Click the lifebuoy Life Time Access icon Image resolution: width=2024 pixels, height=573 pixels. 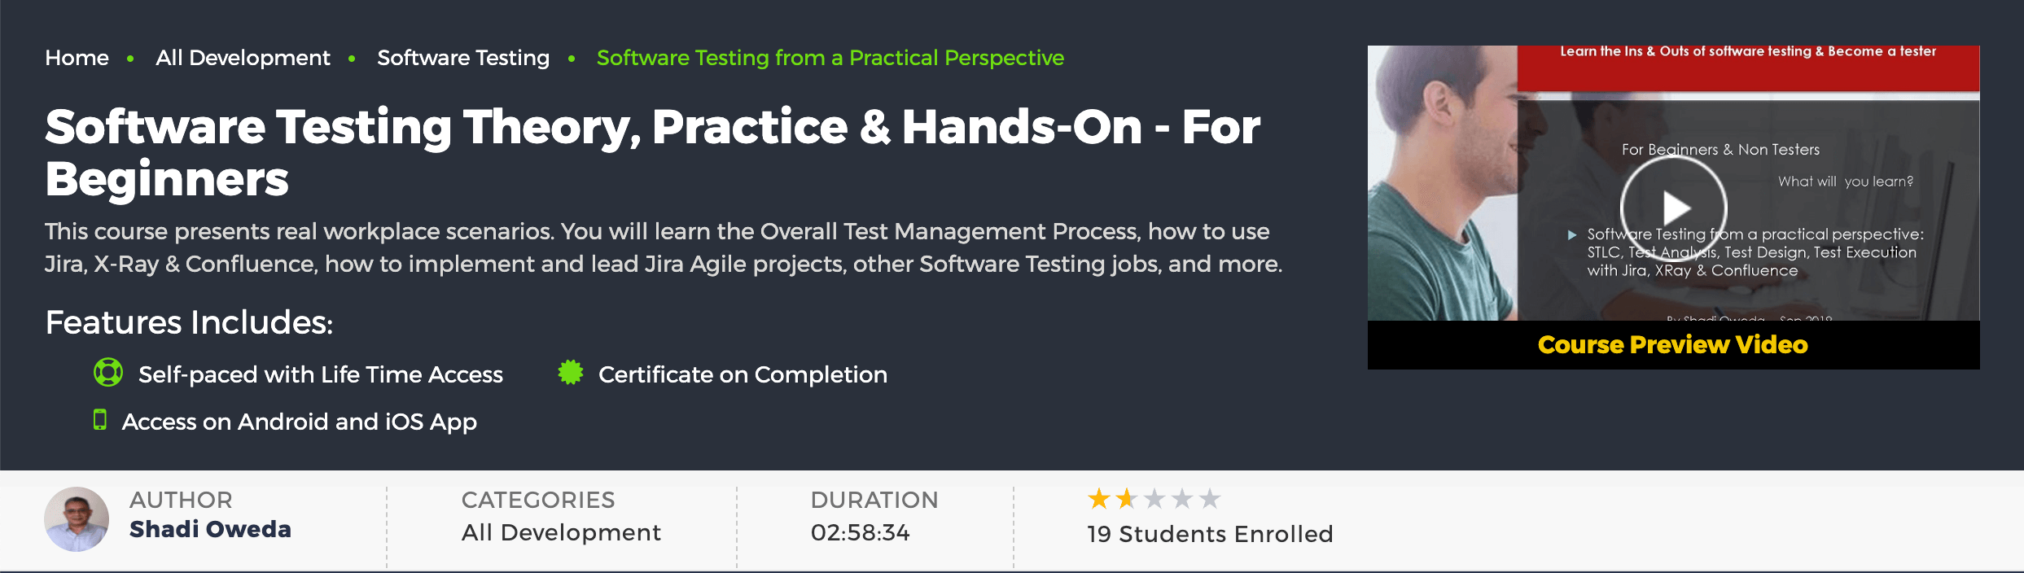click(108, 373)
